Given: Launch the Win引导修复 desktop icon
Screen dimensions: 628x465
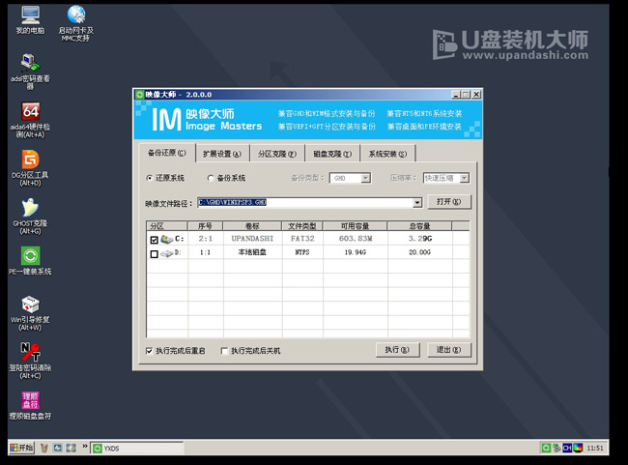Looking at the screenshot, I should click(31, 313).
